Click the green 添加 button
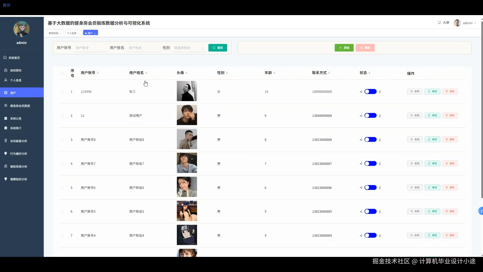The width and height of the screenshot is (483, 272). click(x=344, y=48)
